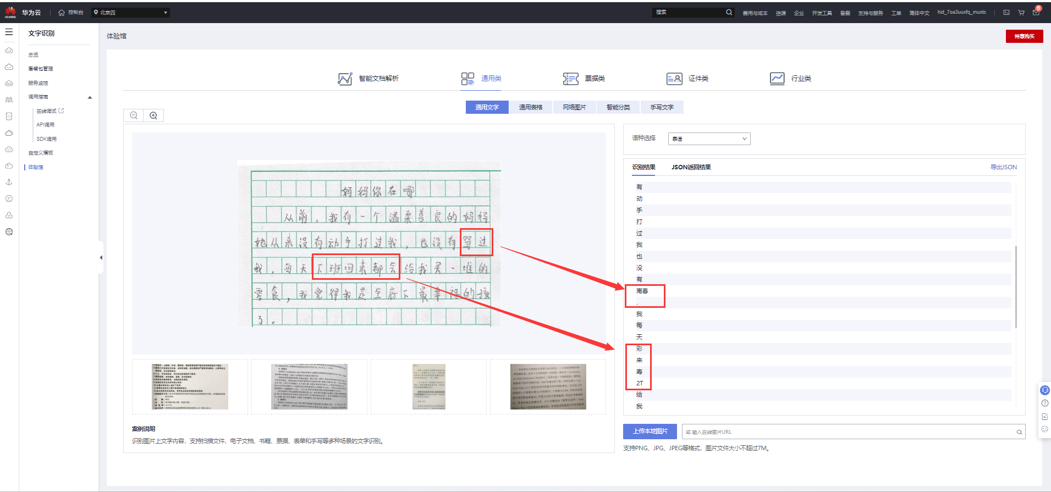Select the 网络图片 sub-tab

575,107
